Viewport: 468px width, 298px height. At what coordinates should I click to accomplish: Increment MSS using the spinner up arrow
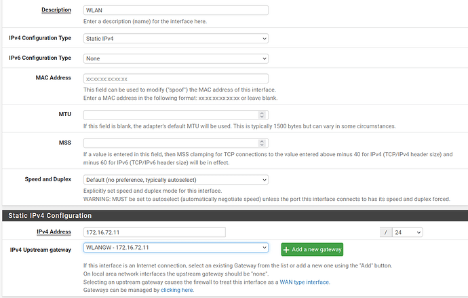(263, 141)
